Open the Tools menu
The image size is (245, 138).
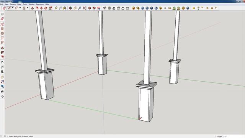pyautogui.click(x=24, y=4)
